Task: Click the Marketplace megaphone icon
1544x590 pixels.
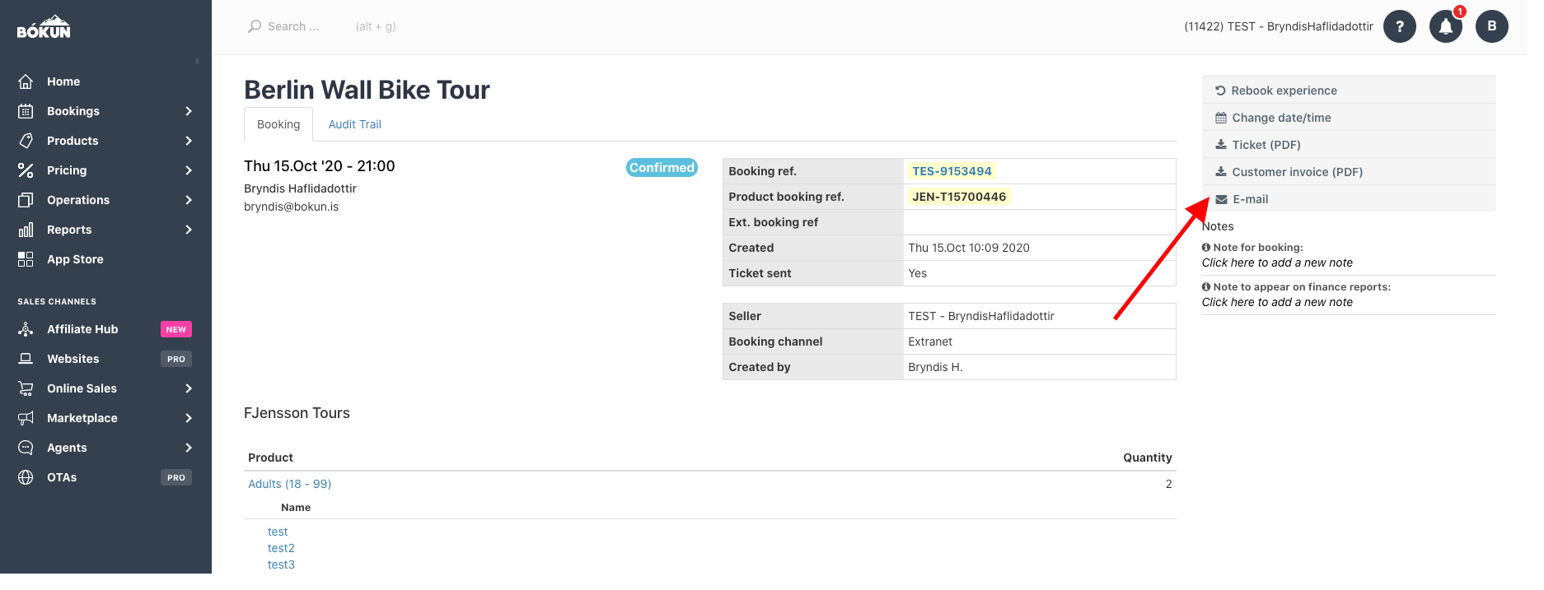Action: pyautogui.click(x=26, y=418)
